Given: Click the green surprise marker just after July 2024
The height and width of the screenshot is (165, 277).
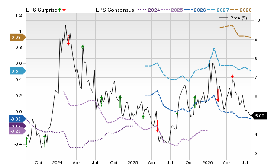Looking at the screenshot, I should click(x=101, y=101).
